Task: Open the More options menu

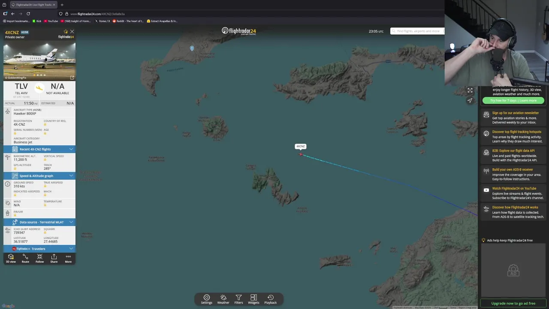Action: 68,258
